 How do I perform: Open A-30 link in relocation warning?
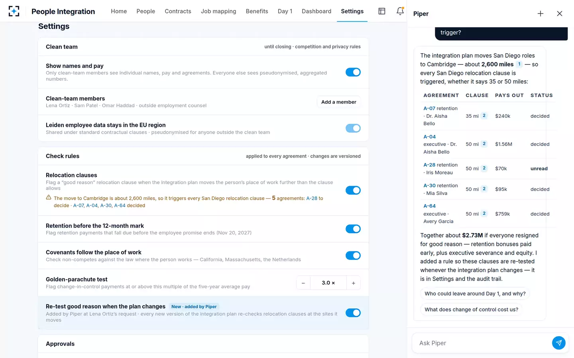click(x=106, y=206)
